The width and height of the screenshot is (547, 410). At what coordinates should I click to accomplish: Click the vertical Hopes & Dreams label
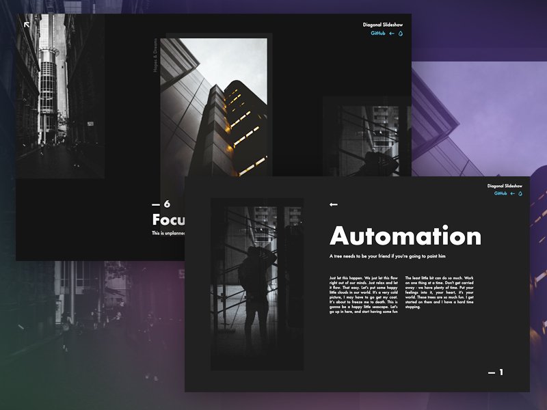pos(155,55)
